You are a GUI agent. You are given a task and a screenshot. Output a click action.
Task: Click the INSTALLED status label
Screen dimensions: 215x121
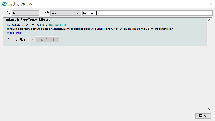(x=57, y=25)
